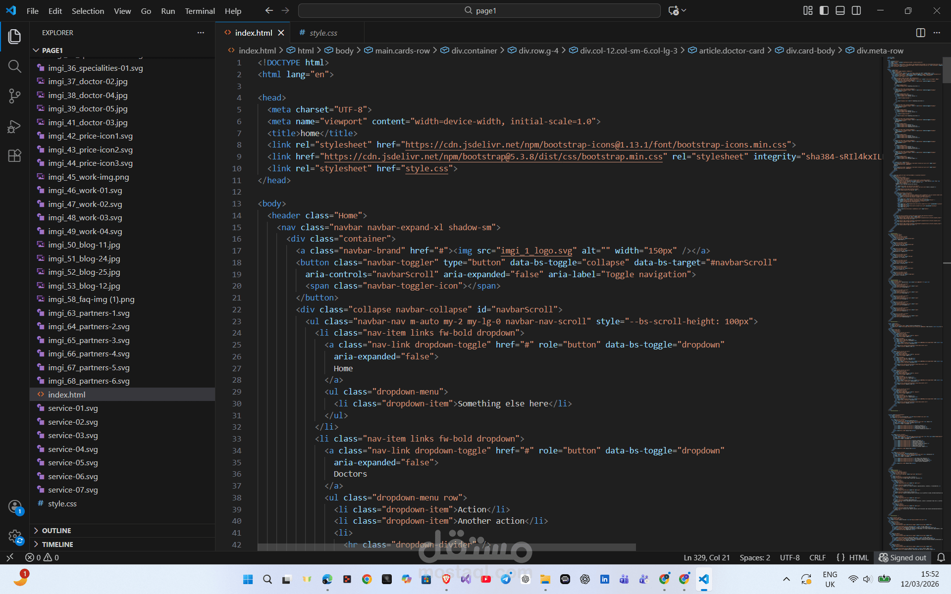Click the Spaces: 2 indentation setting in the status bar
Image resolution: width=951 pixels, height=594 pixels.
(x=754, y=557)
